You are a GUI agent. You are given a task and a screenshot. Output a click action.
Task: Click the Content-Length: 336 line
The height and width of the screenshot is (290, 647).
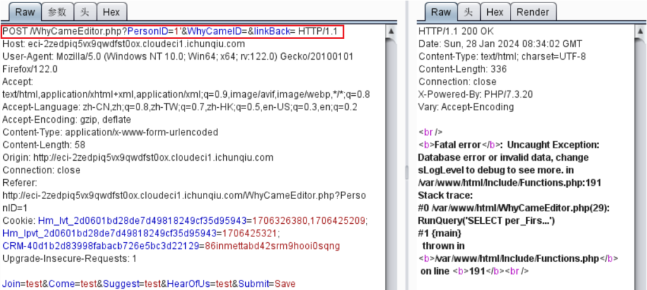pos(463,69)
